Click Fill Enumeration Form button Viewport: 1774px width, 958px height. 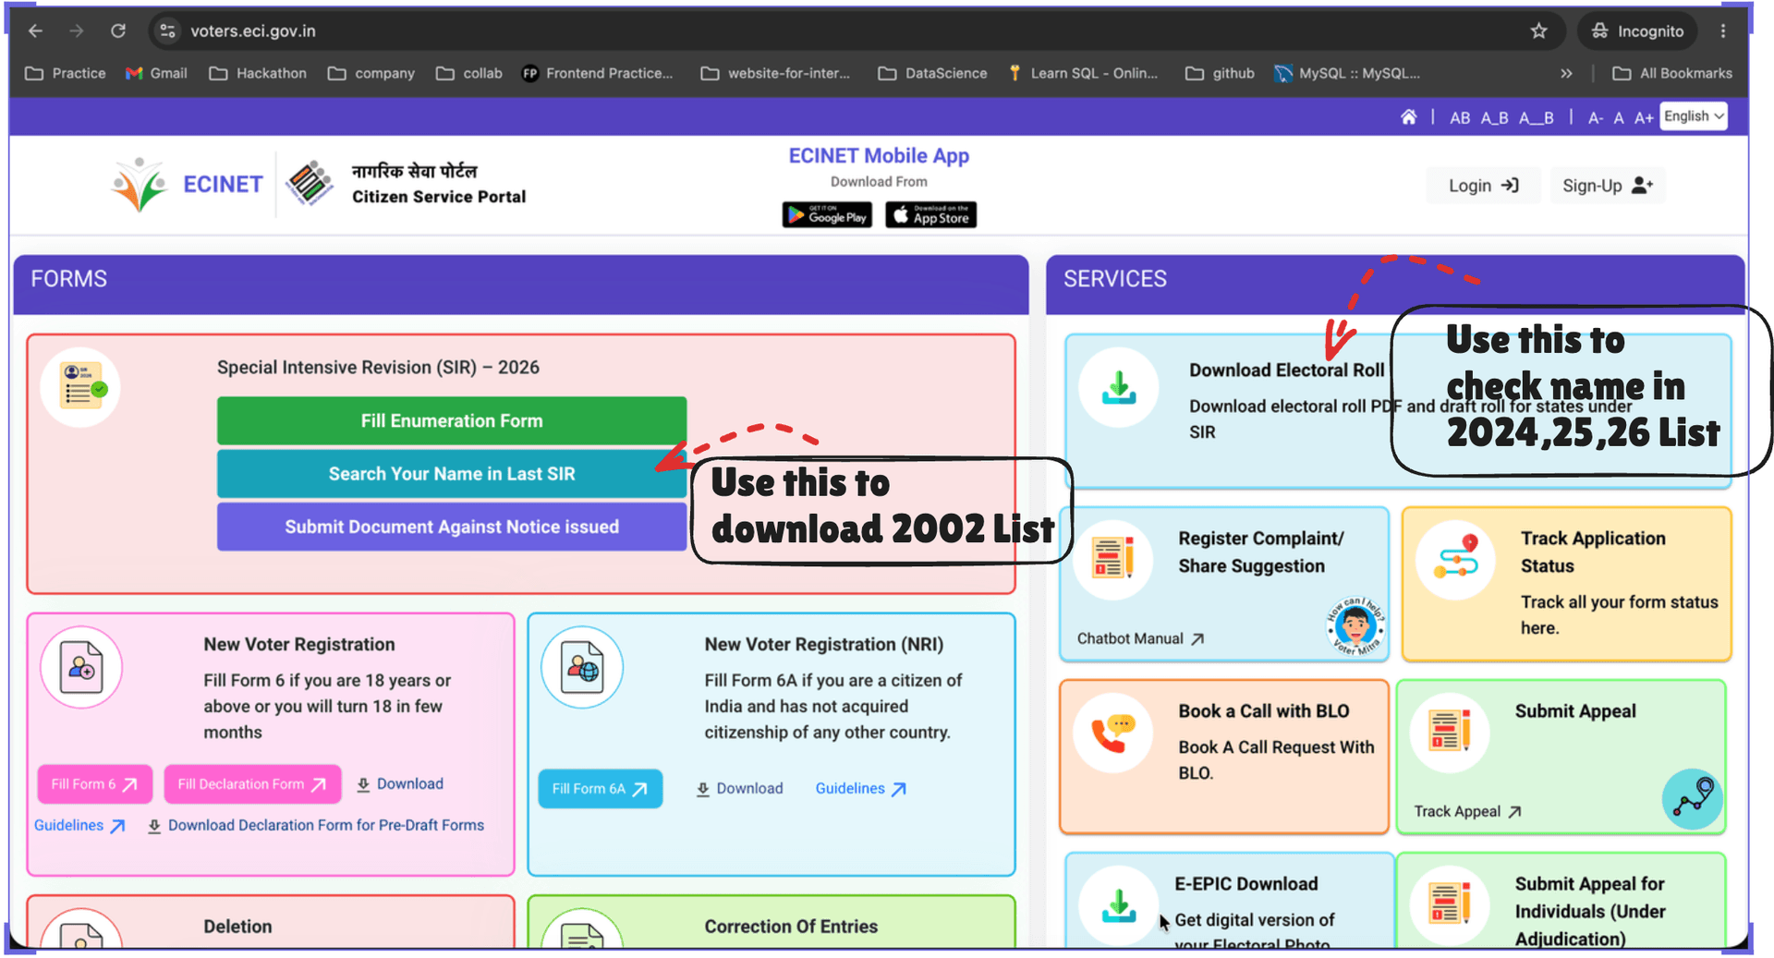452,420
